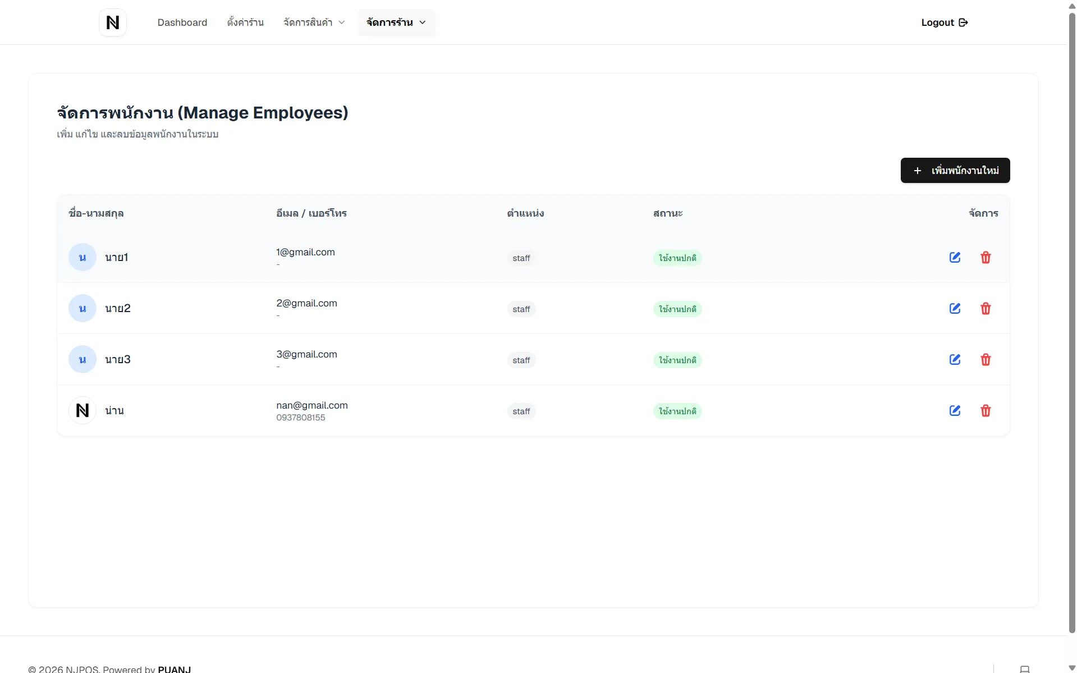The height and width of the screenshot is (673, 1077).
Task: Click the laptop icon in footer
Action: tap(1025, 669)
